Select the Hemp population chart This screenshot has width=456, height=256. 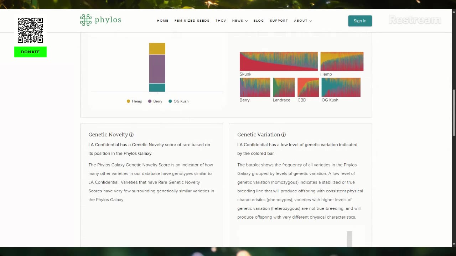[342, 62]
